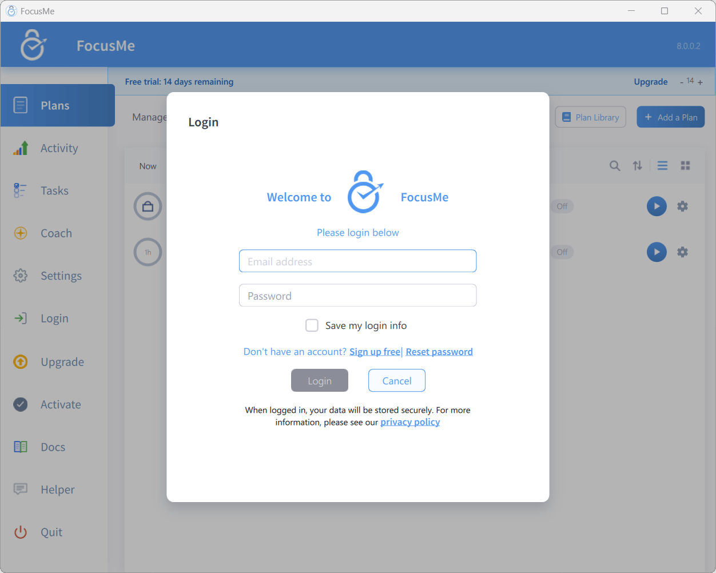Toggle the first plan Off switch
Viewport: 716px width, 573px height.
562,206
